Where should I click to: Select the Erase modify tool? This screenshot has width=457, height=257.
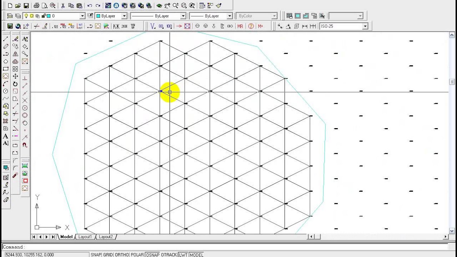coord(15,39)
